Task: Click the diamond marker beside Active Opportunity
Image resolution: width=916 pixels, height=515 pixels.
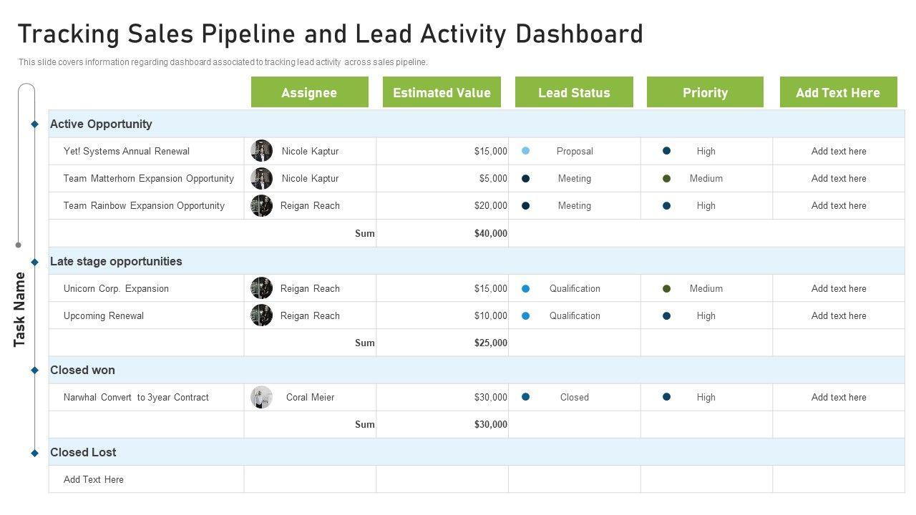Action: [x=34, y=124]
